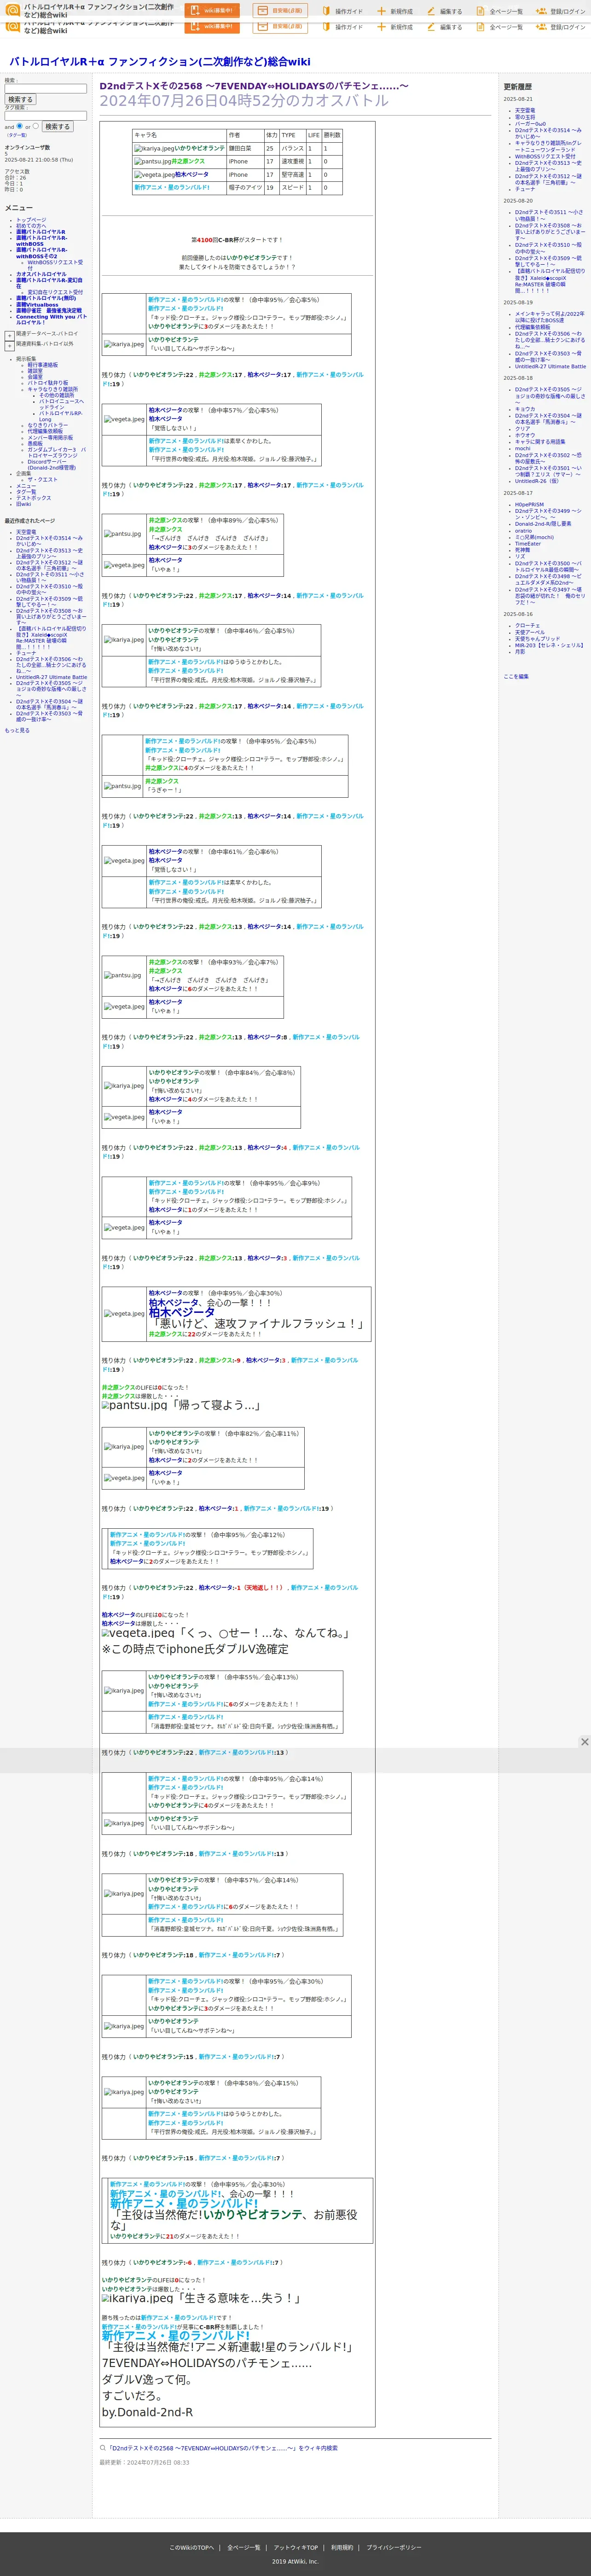Open カオスバトルロイヤル menu link
Image resolution: width=591 pixels, height=2576 pixels.
[x=41, y=274]
